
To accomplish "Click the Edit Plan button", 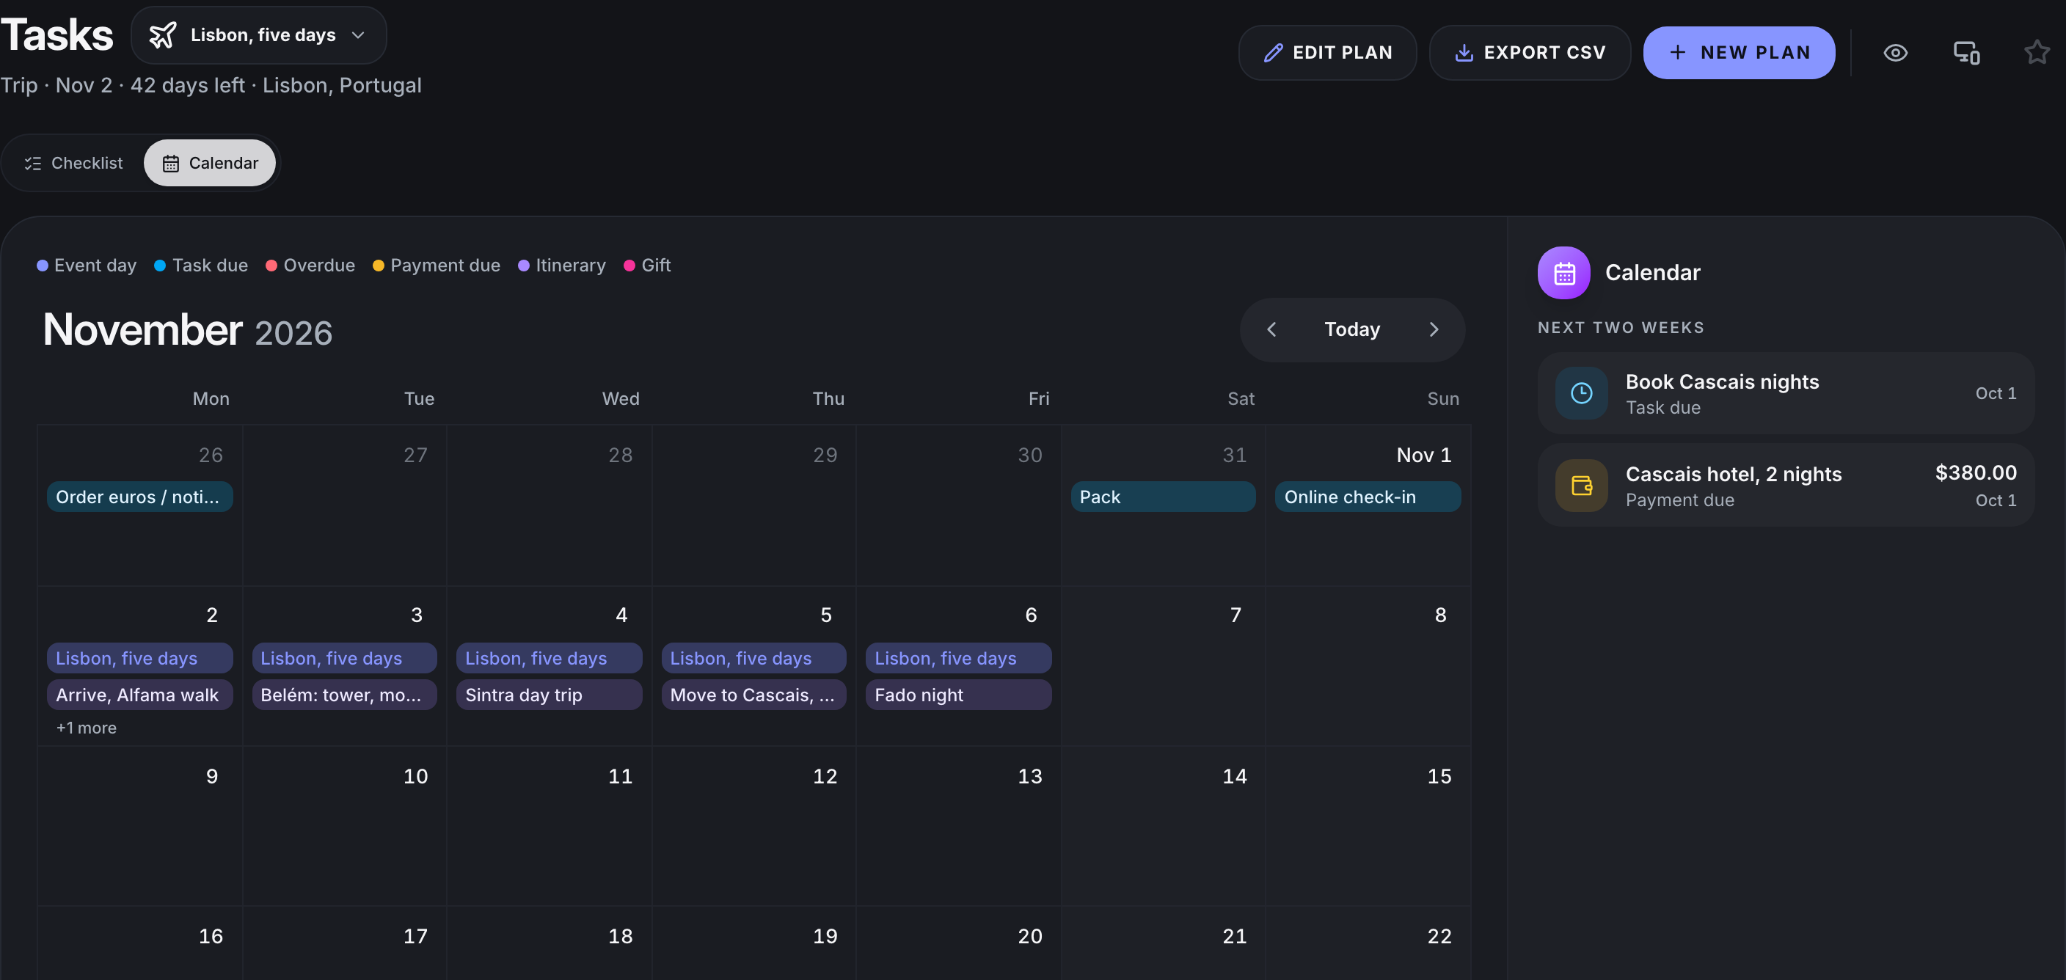I will coord(1327,53).
